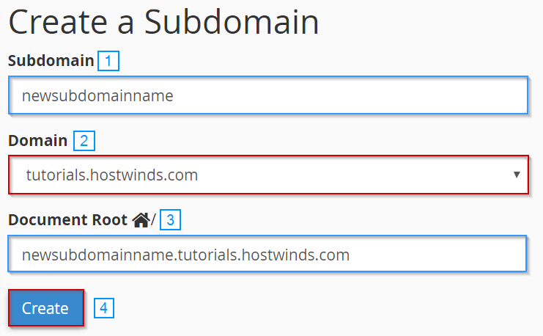Focus the Subdomain input field
The height and width of the screenshot is (336, 543).
click(x=268, y=95)
